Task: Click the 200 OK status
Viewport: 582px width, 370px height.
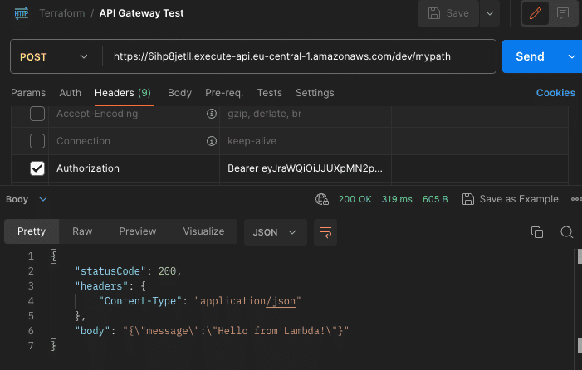Action: (355, 199)
